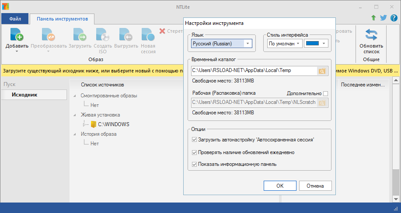Screen dimensions: 401x213
Task: Click the scrollbar up arrow
Action: (x=396, y=80)
